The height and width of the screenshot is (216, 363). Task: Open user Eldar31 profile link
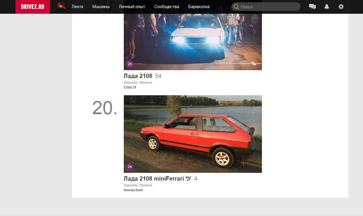coord(130,87)
